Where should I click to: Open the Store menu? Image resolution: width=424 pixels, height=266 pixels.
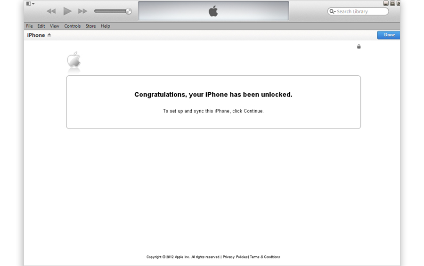tap(90, 26)
